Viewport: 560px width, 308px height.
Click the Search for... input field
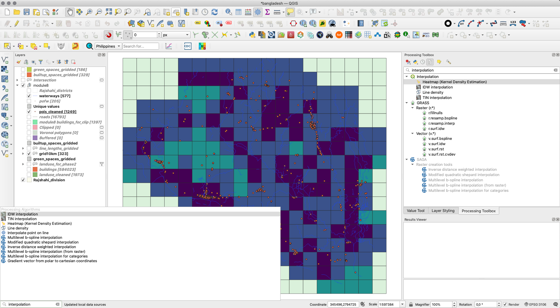141,46
